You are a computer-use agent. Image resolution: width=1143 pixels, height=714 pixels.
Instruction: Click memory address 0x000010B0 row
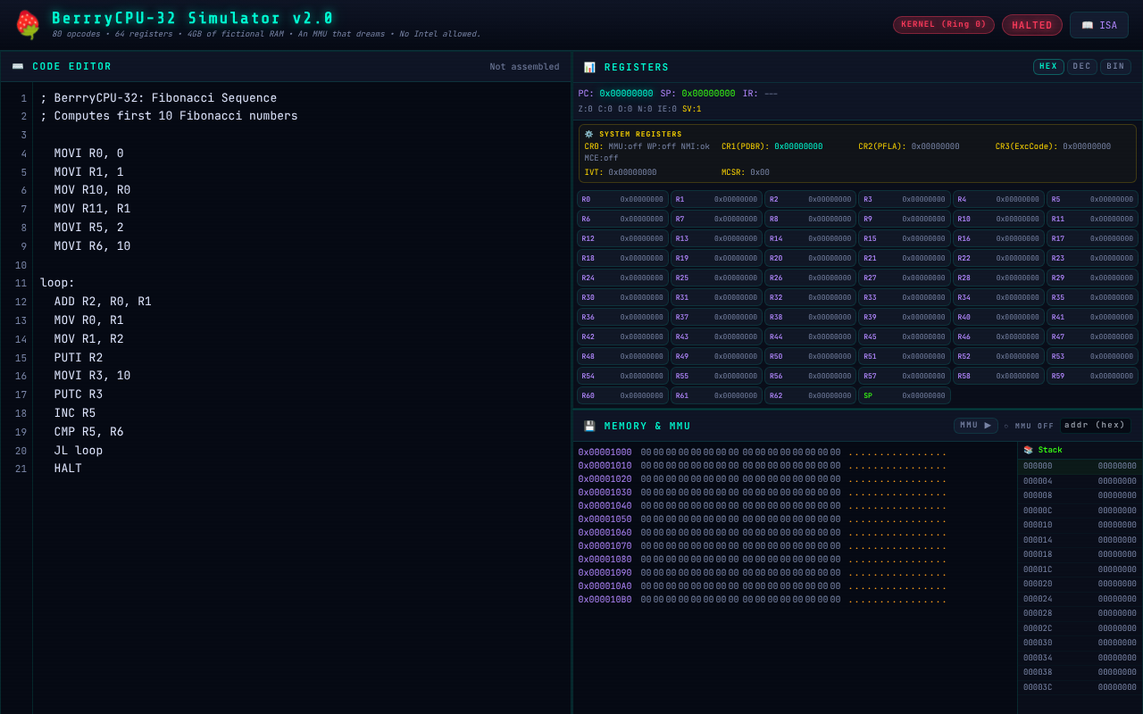tap(795, 600)
